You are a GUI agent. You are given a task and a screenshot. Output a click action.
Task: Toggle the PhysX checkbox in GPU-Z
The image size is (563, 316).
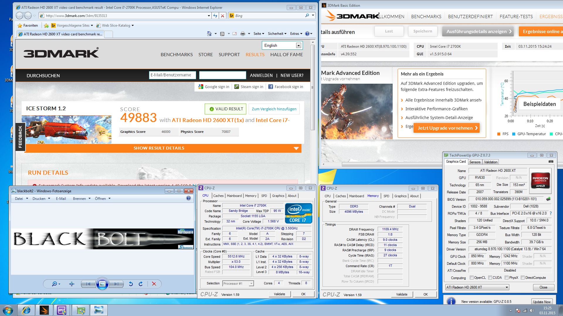coord(506,278)
